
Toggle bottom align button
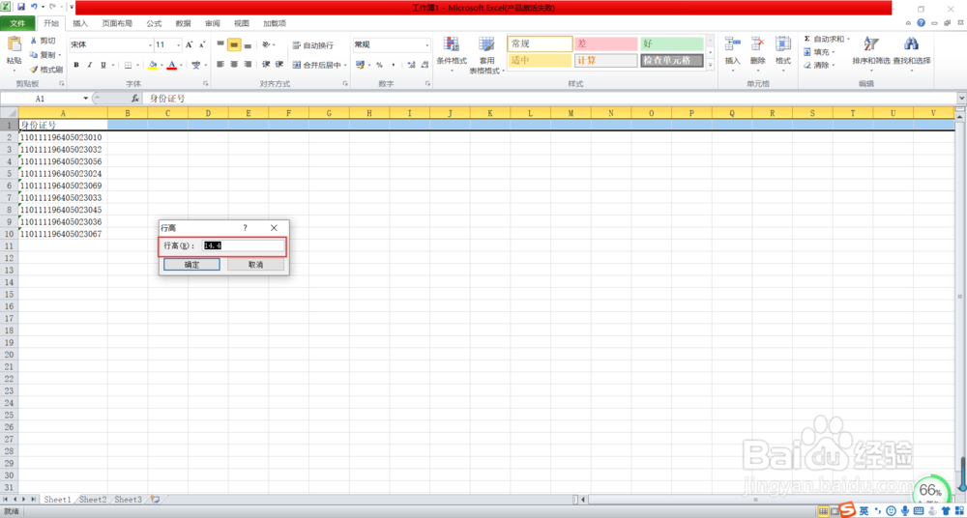pyautogui.click(x=248, y=45)
